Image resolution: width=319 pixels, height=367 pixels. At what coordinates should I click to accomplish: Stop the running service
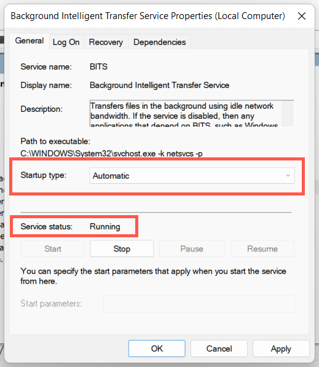[122, 248]
